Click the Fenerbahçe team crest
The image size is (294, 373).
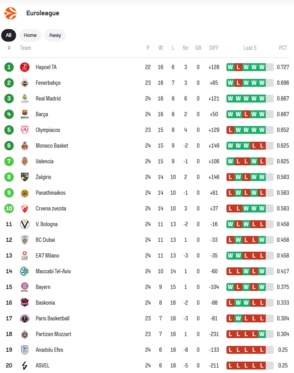pyautogui.click(x=25, y=83)
